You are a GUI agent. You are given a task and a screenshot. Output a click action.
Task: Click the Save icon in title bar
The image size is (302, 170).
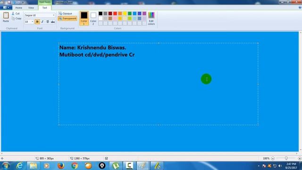coord(9,2)
